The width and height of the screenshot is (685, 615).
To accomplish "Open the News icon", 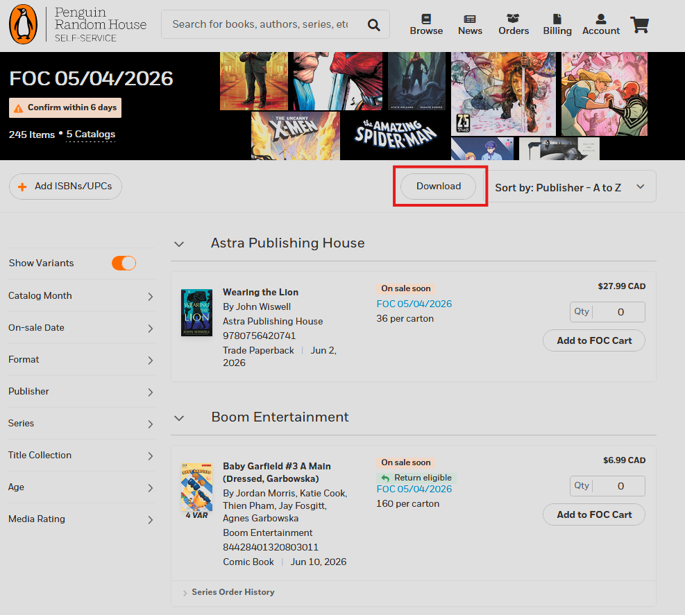I will tap(470, 19).
